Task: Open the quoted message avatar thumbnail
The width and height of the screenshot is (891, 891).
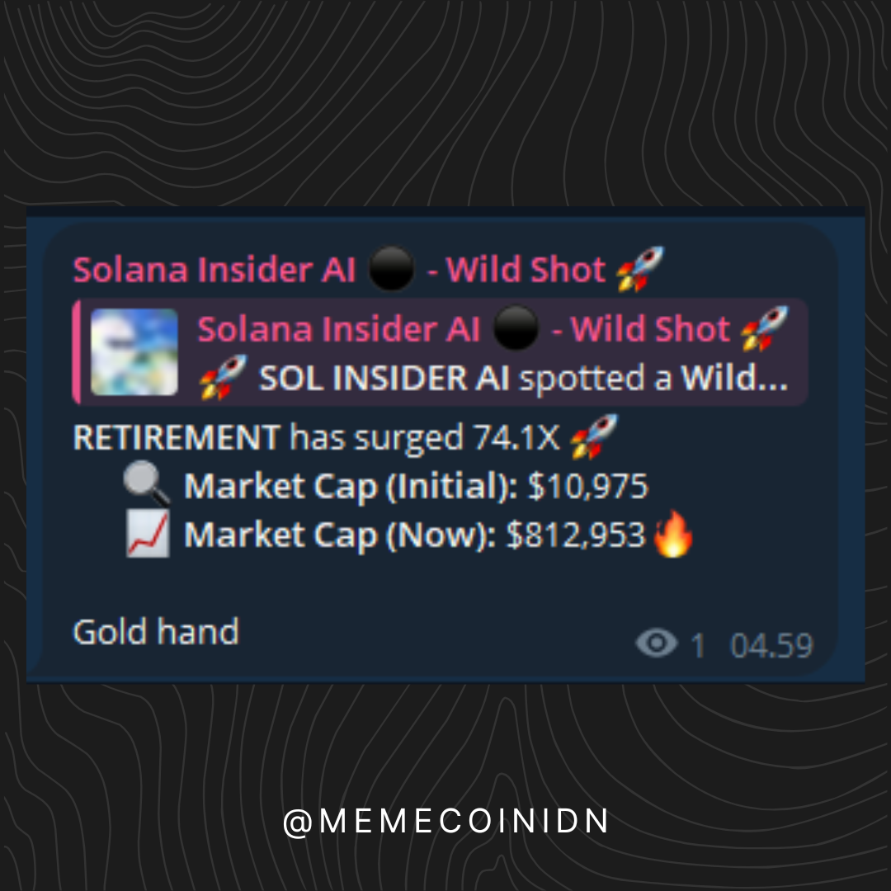Action: tap(134, 351)
